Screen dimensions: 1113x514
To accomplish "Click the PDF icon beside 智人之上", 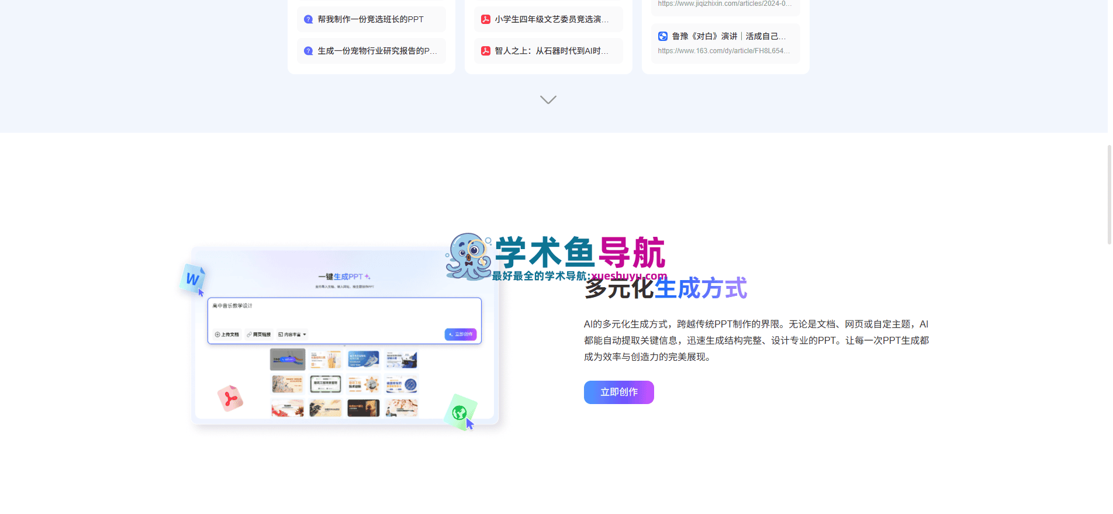I will (x=485, y=51).
